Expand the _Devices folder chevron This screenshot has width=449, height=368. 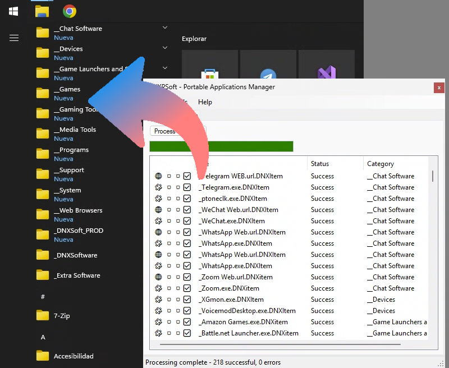coord(165,48)
